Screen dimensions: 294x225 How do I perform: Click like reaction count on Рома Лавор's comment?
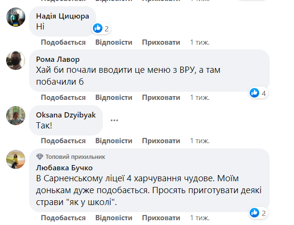coord(264,93)
